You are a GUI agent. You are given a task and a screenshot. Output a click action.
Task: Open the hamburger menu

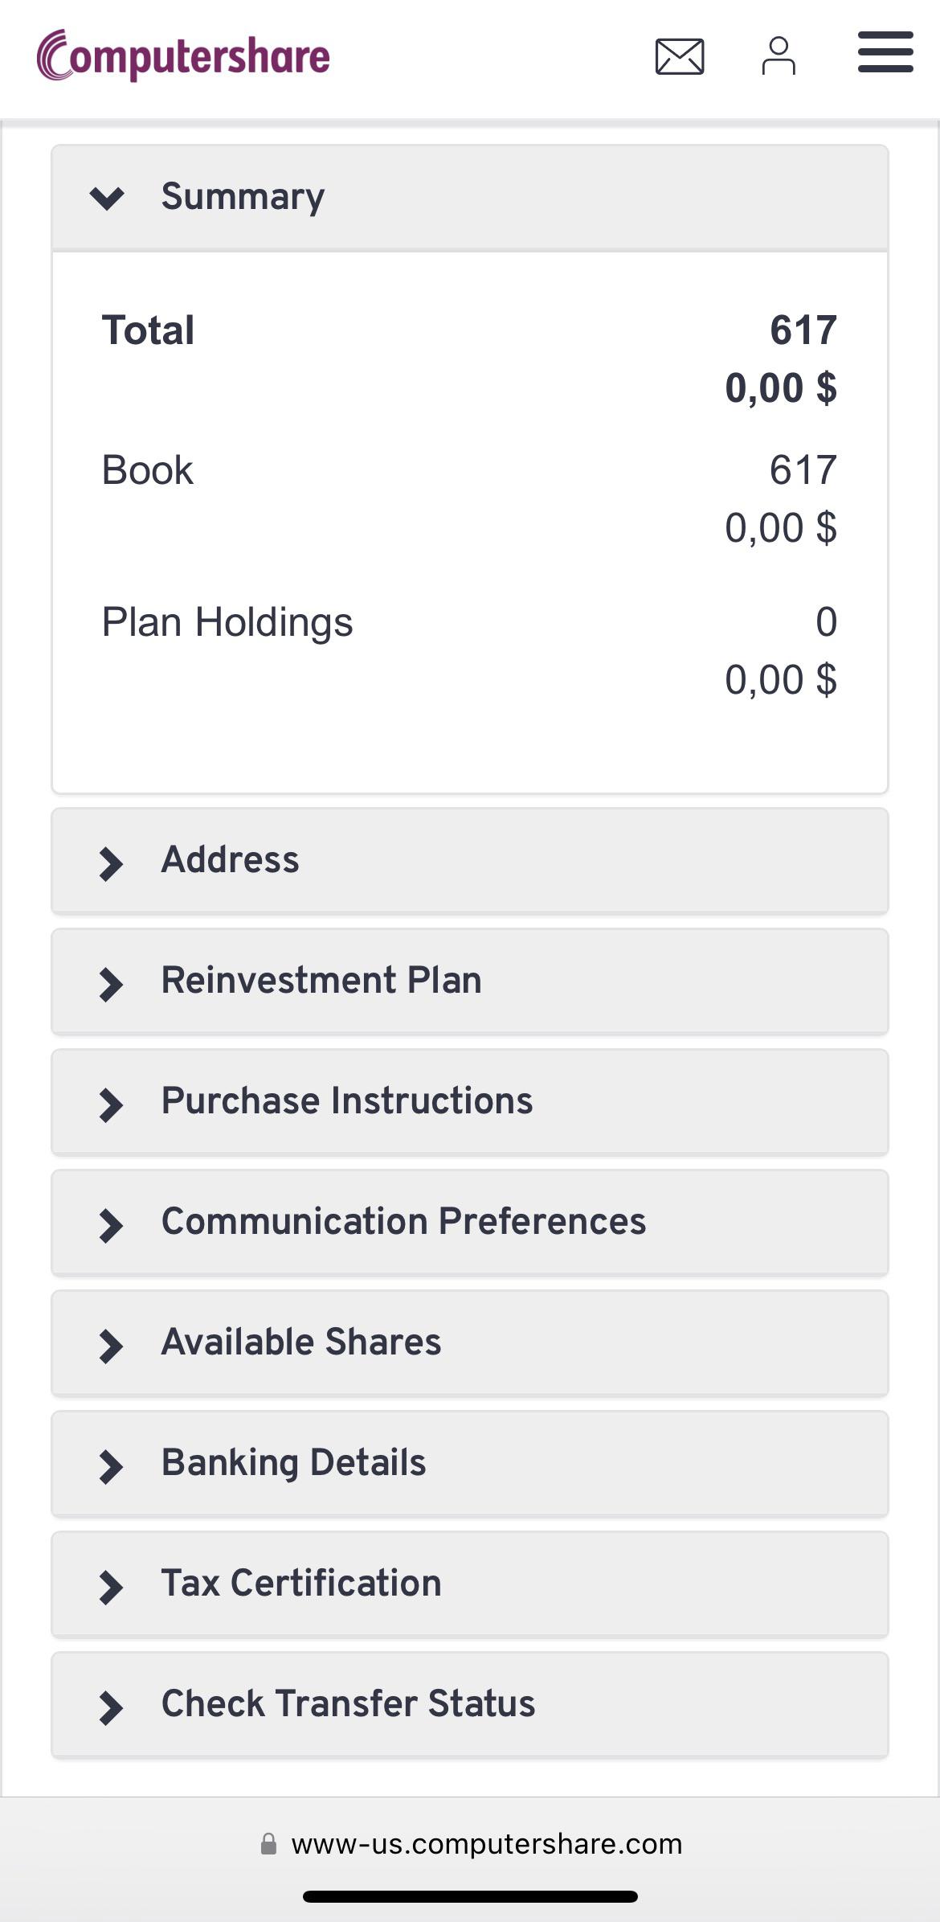[x=885, y=53]
